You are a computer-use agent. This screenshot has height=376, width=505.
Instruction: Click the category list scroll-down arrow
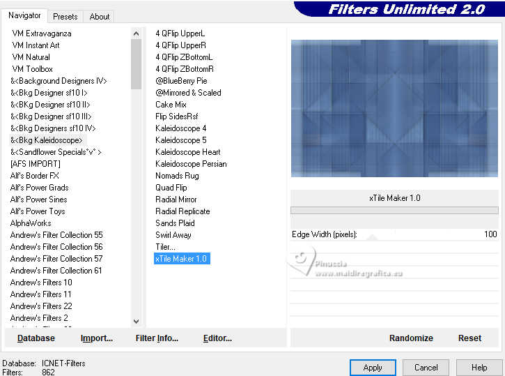point(137,322)
